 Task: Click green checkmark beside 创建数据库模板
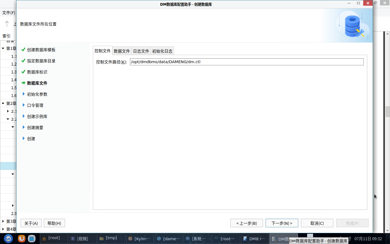[x=23, y=50]
